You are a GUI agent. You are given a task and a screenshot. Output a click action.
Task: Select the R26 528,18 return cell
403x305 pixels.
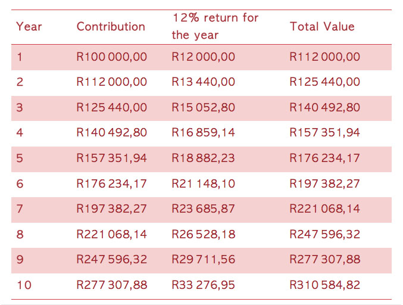(x=203, y=234)
